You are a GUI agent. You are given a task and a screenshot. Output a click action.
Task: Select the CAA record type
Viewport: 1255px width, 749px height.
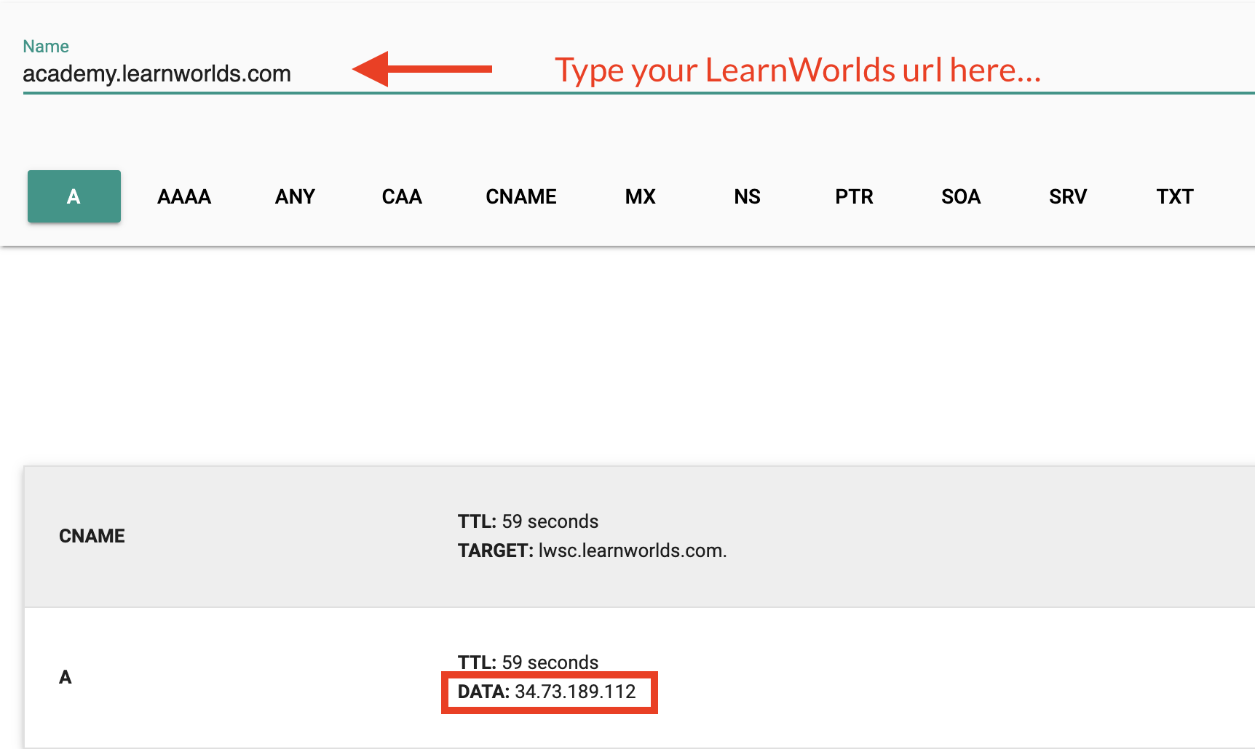[x=401, y=196]
